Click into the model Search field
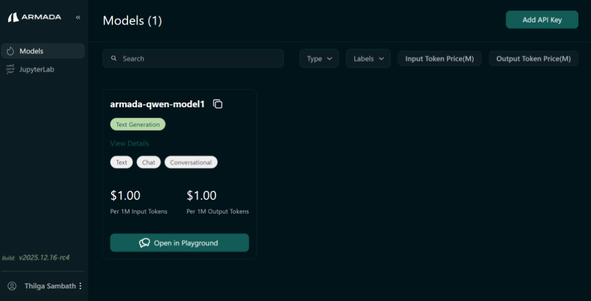591x301 pixels. pyautogui.click(x=196, y=59)
